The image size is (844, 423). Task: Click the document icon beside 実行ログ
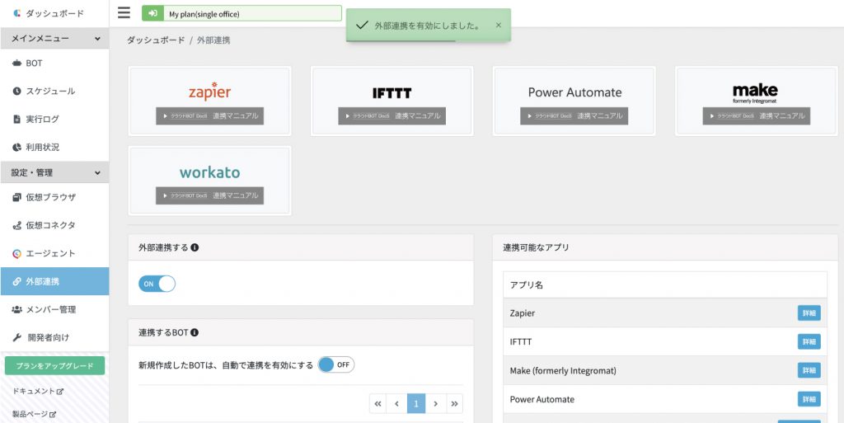coord(16,120)
